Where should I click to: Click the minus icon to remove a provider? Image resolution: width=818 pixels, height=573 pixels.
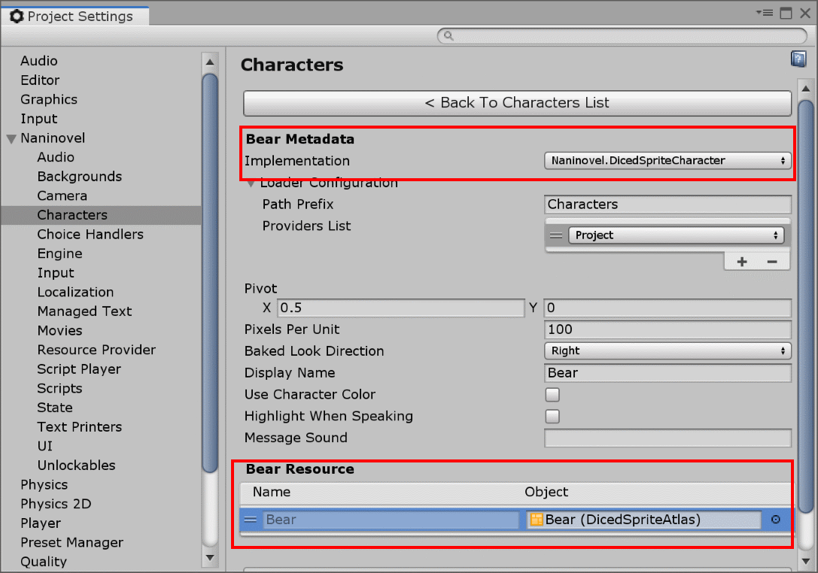[772, 259]
